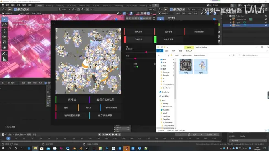The width and height of the screenshot is (269, 151).
Task: Switch to the Modeling workspace tab
Action: [x=49, y=5]
